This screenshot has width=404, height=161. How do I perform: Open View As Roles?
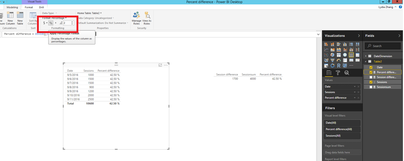pyautogui.click(x=147, y=18)
